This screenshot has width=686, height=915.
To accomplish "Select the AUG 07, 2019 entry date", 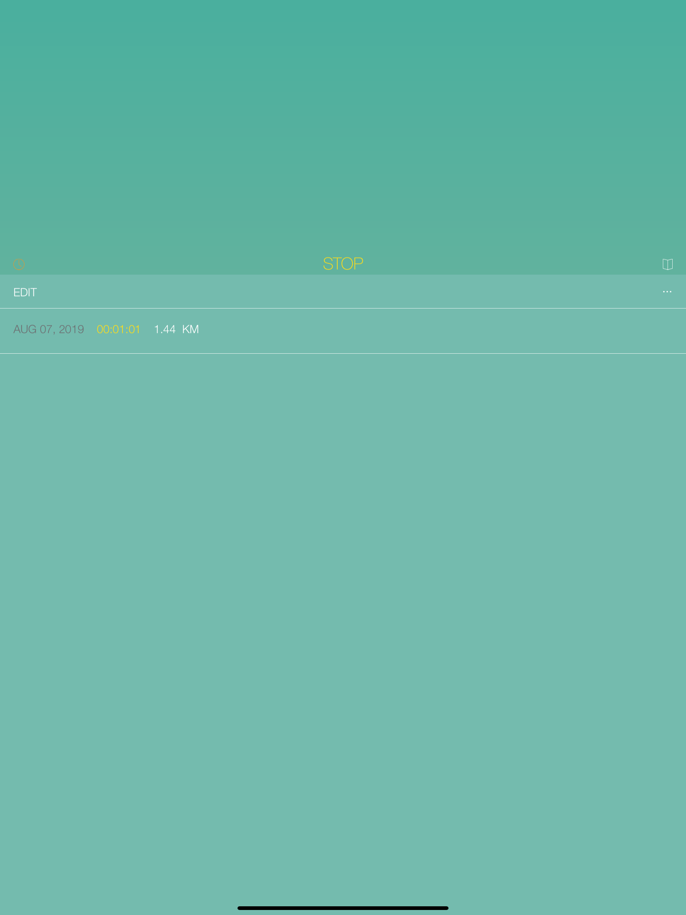I will point(49,329).
